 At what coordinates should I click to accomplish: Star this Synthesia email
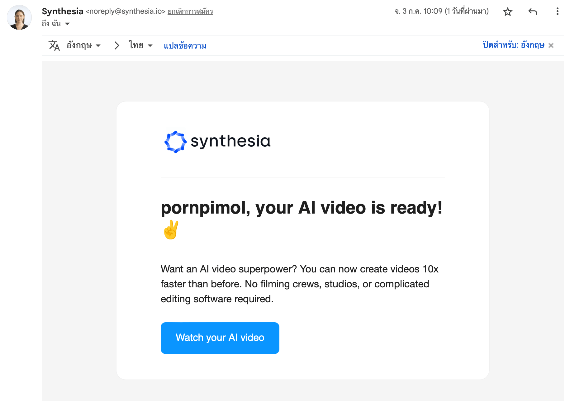(507, 12)
